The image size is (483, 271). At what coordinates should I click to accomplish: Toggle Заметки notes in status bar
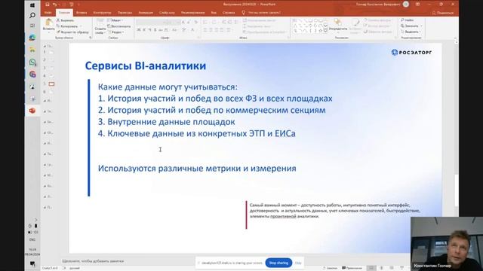[x=330, y=268]
